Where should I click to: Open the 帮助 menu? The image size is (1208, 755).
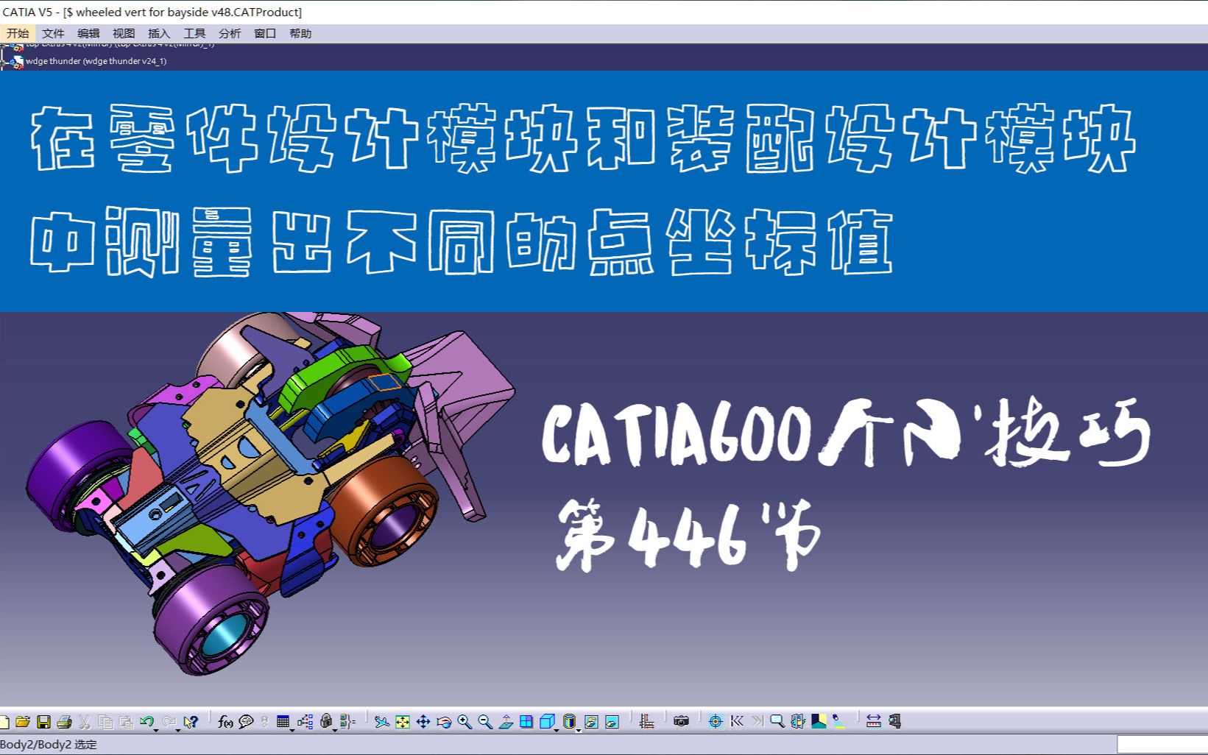[x=300, y=33]
